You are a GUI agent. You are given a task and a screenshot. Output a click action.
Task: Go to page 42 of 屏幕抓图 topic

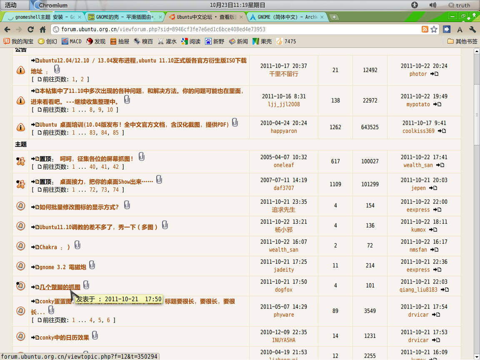pyautogui.click(x=116, y=167)
